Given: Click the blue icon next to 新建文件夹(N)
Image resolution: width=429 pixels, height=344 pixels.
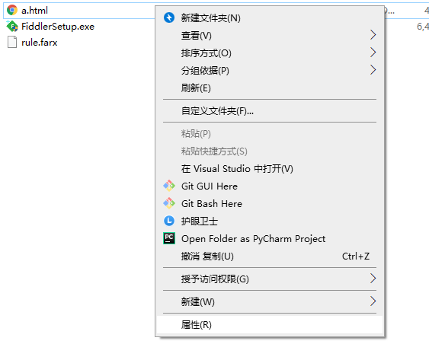Looking at the screenshot, I should 169,18.
